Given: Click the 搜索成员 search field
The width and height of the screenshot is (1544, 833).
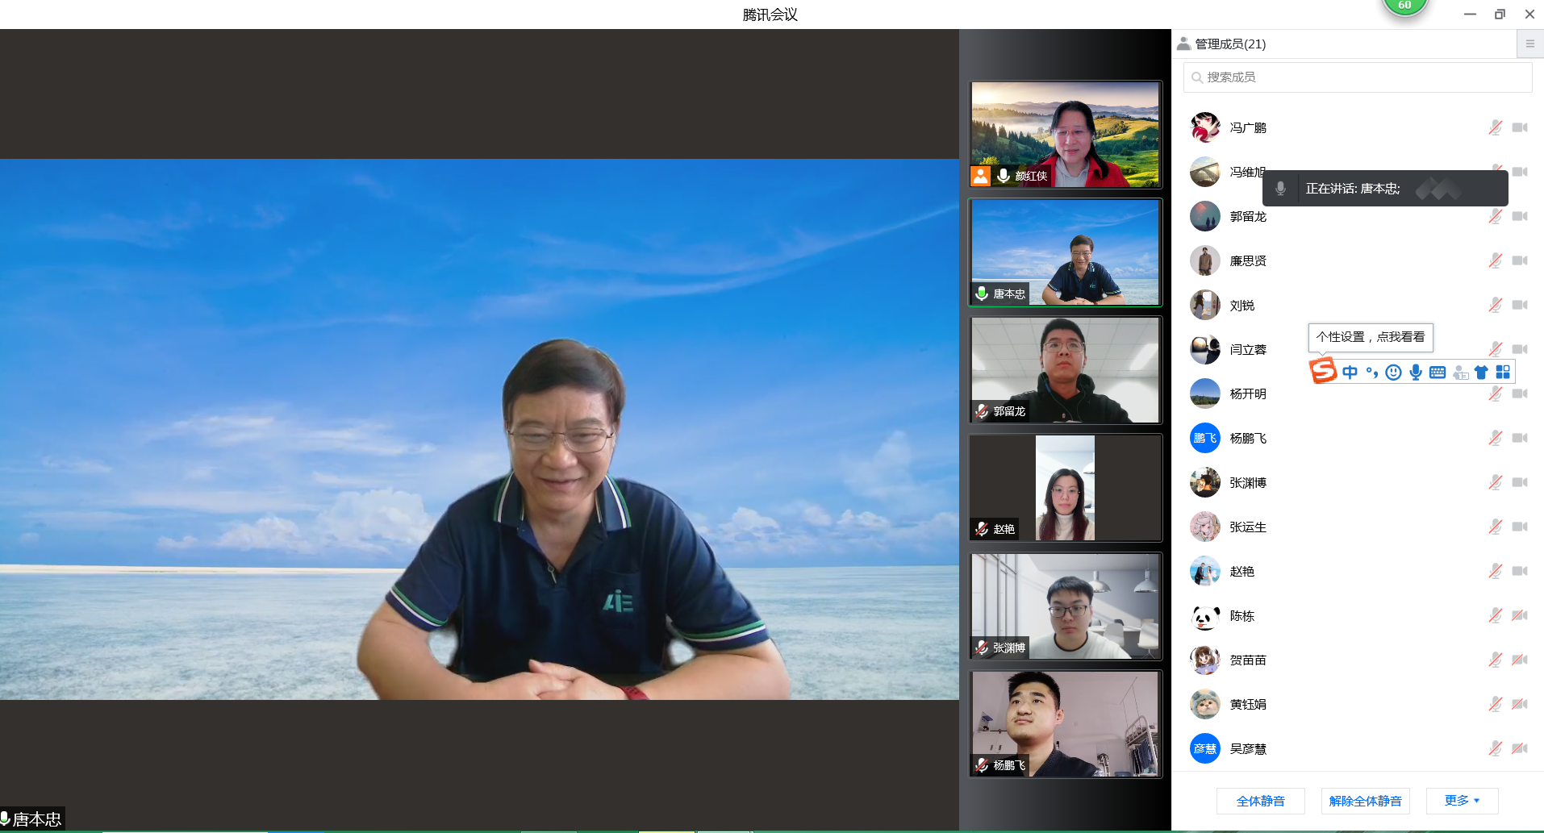Looking at the screenshot, I should click(1358, 77).
